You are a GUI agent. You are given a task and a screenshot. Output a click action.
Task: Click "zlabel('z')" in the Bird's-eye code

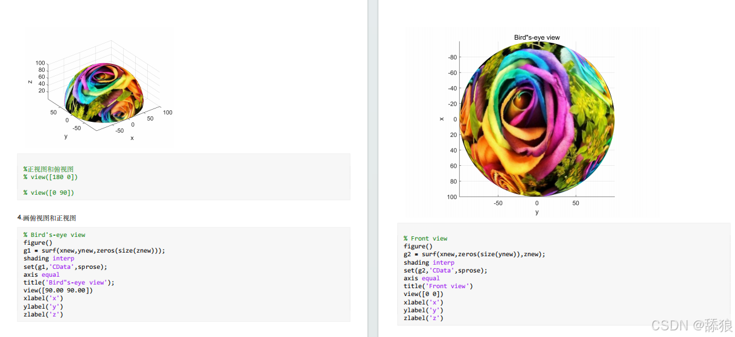coord(43,314)
